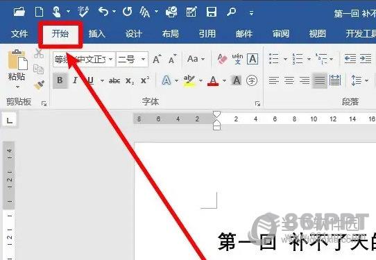
Task: Switch to the 插入 ribbon tab
Action: coord(97,33)
